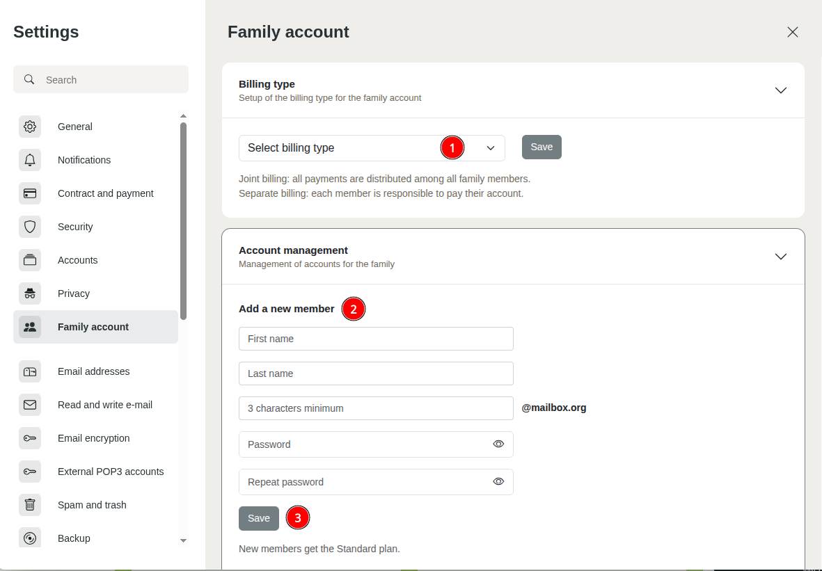Click the Privacy incognito icon
Screen dimensions: 822x571
click(x=30, y=293)
